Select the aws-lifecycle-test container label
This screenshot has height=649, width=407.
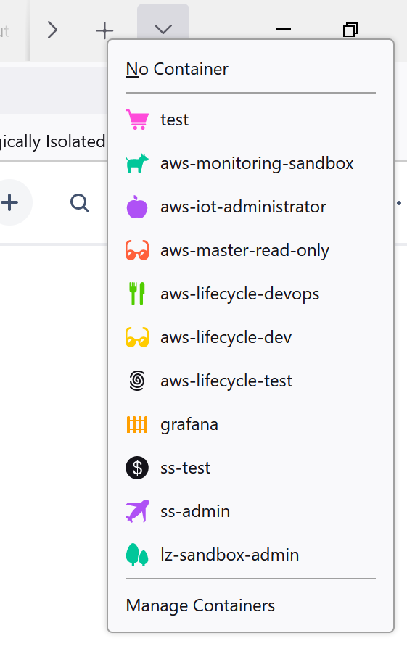(x=226, y=381)
